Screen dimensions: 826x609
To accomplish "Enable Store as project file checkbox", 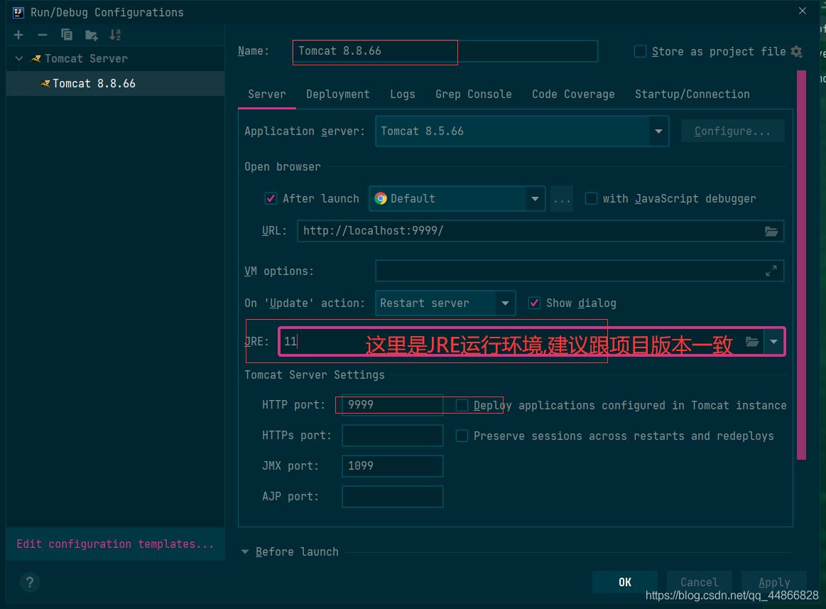I will click(x=640, y=51).
